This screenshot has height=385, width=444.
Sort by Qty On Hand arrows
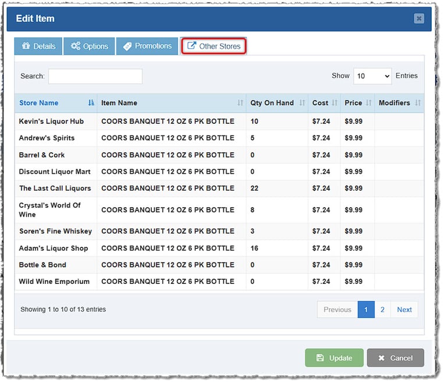[x=302, y=103]
